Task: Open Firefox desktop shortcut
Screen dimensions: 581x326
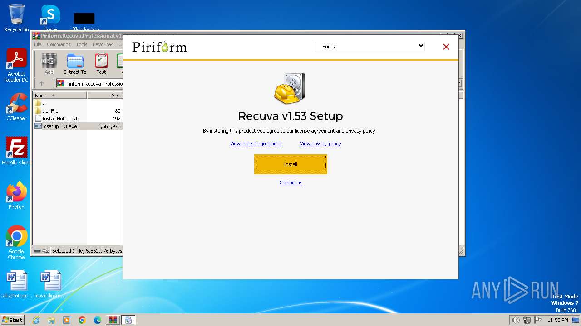Action: 16,196
